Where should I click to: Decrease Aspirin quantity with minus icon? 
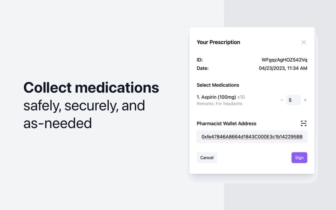pos(281,100)
